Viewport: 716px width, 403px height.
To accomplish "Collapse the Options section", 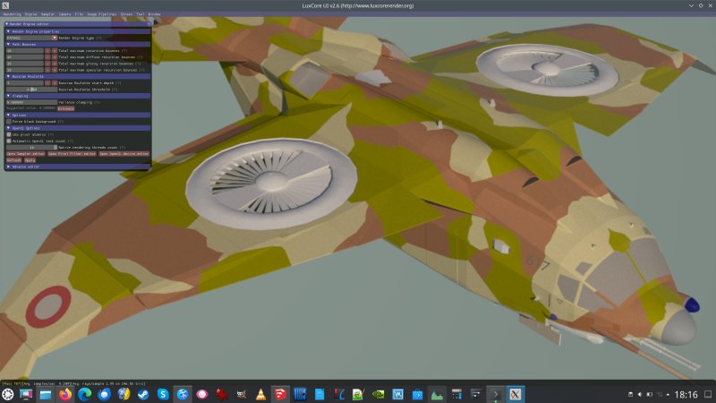I will [x=9, y=116].
